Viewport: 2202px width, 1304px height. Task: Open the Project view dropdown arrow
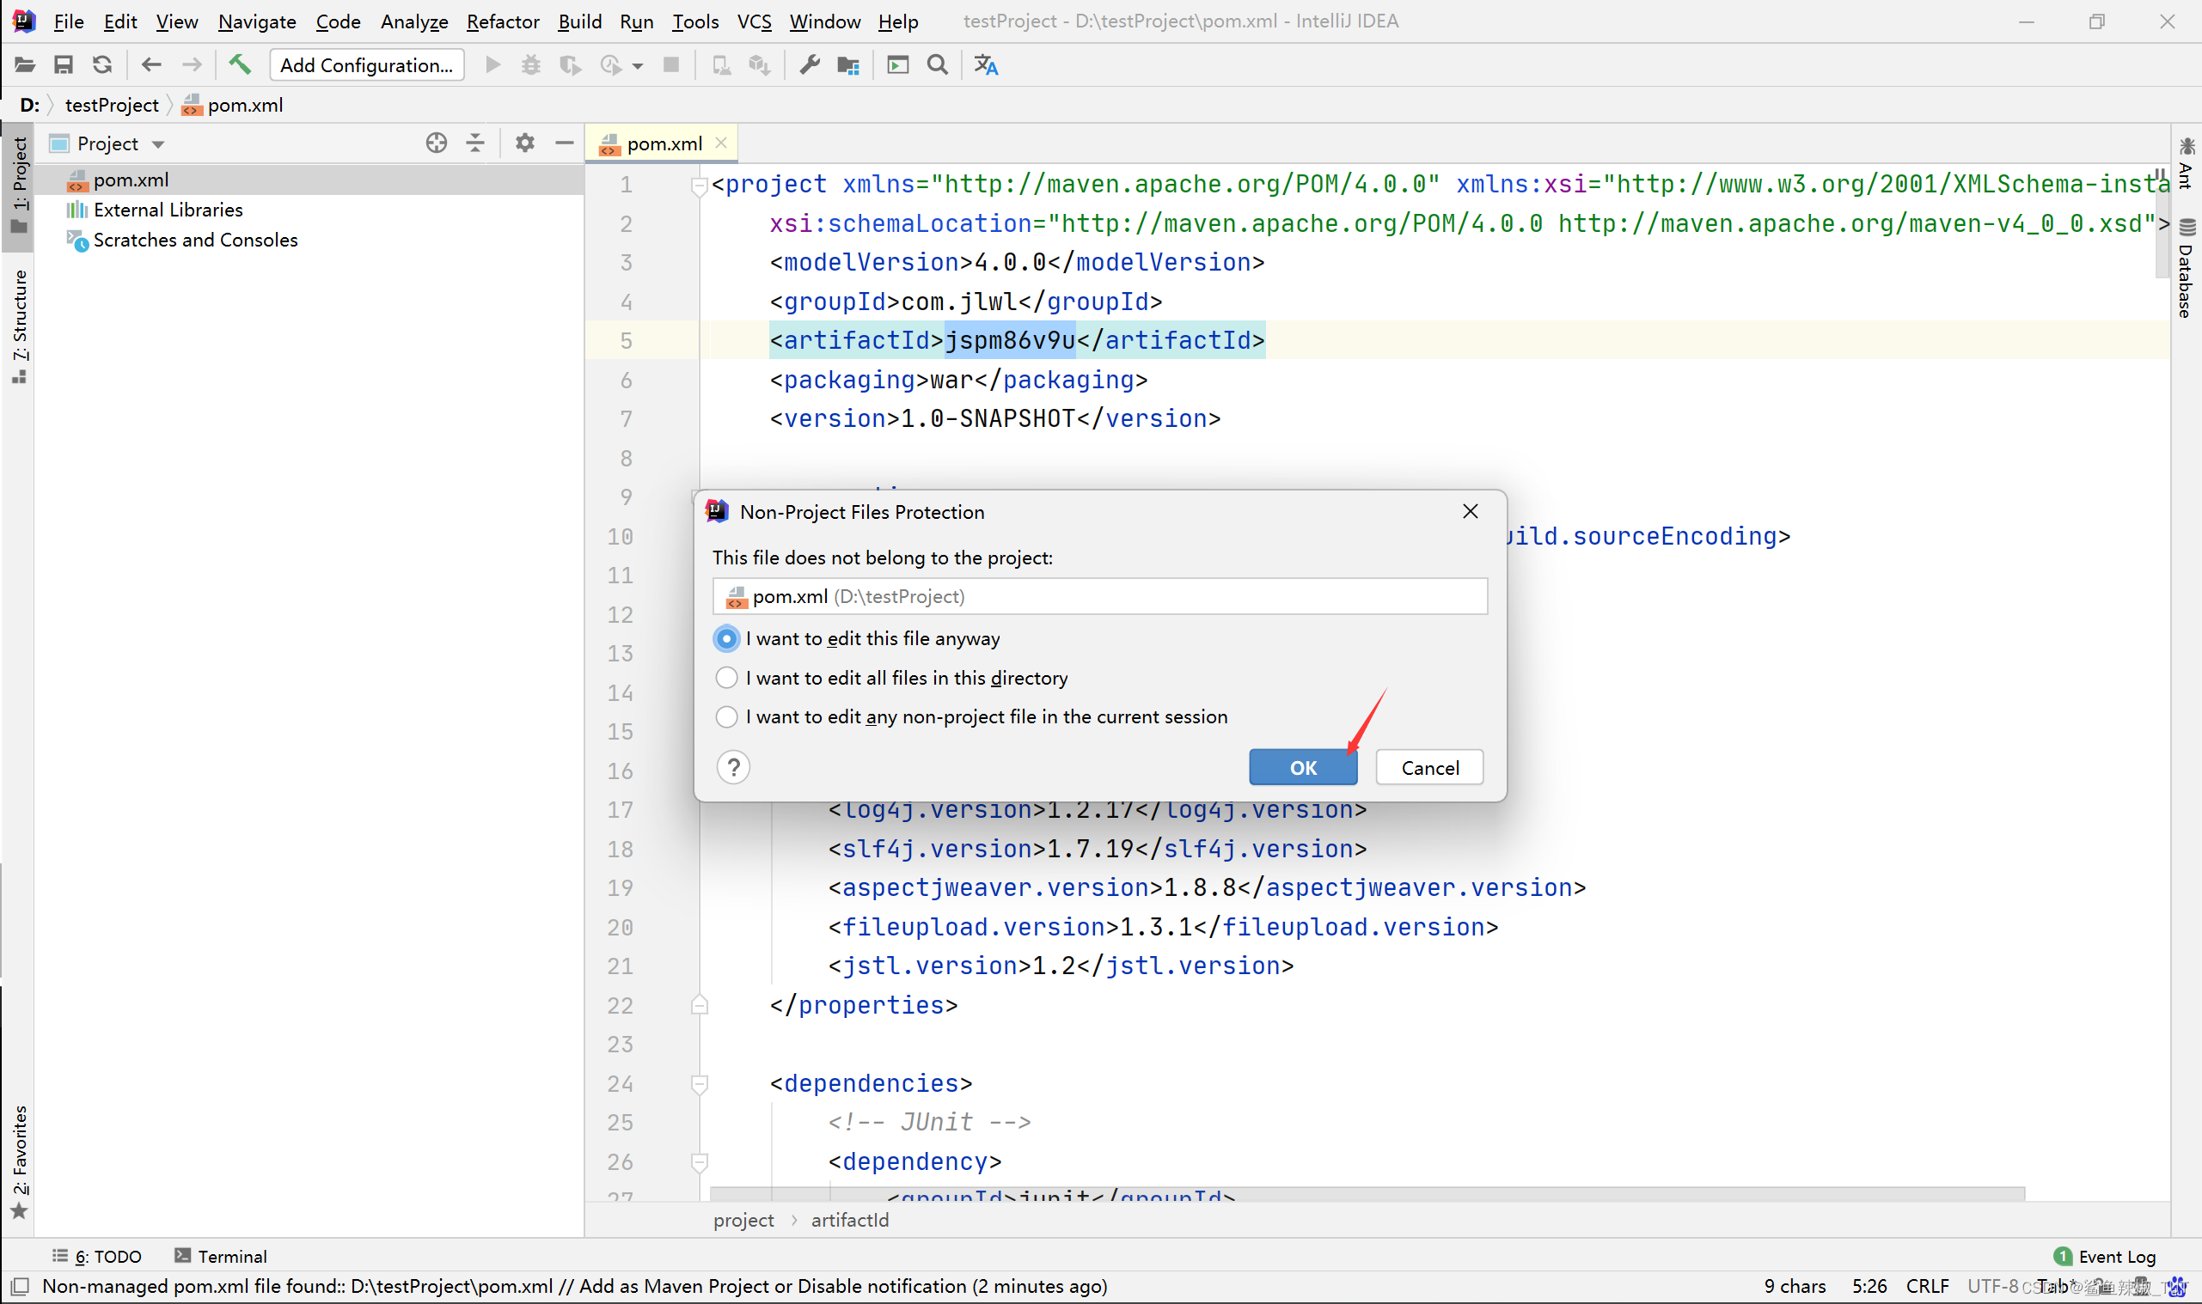pos(158,144)
